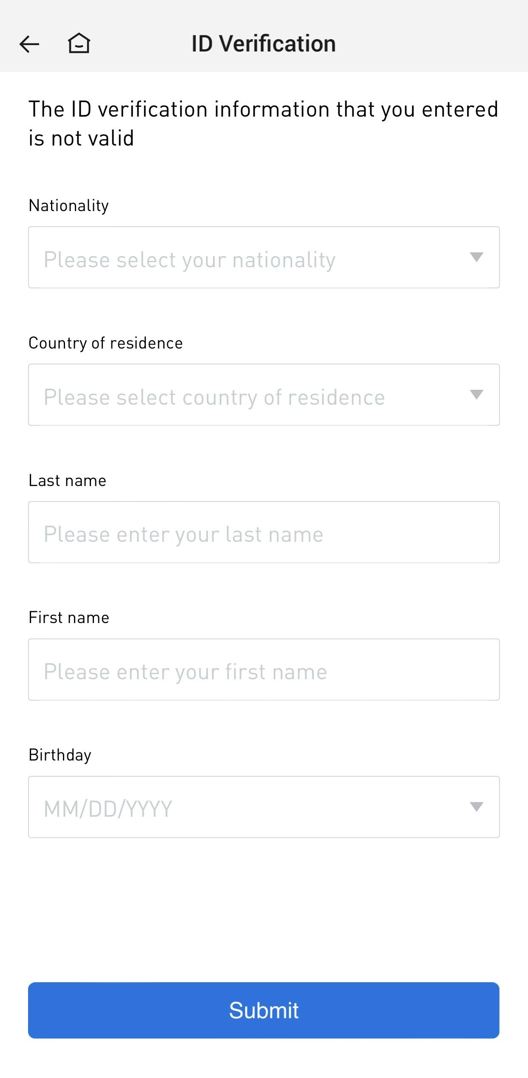Screen dimensions: 528x1078
Task: Go to home via house icon
Action: click(x=79, y=43)
